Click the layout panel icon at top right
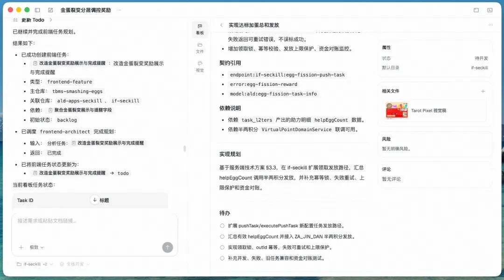Image resolution: width=504 pixels, height=280 pixels. pyautogui.click(x=476, y=10)
